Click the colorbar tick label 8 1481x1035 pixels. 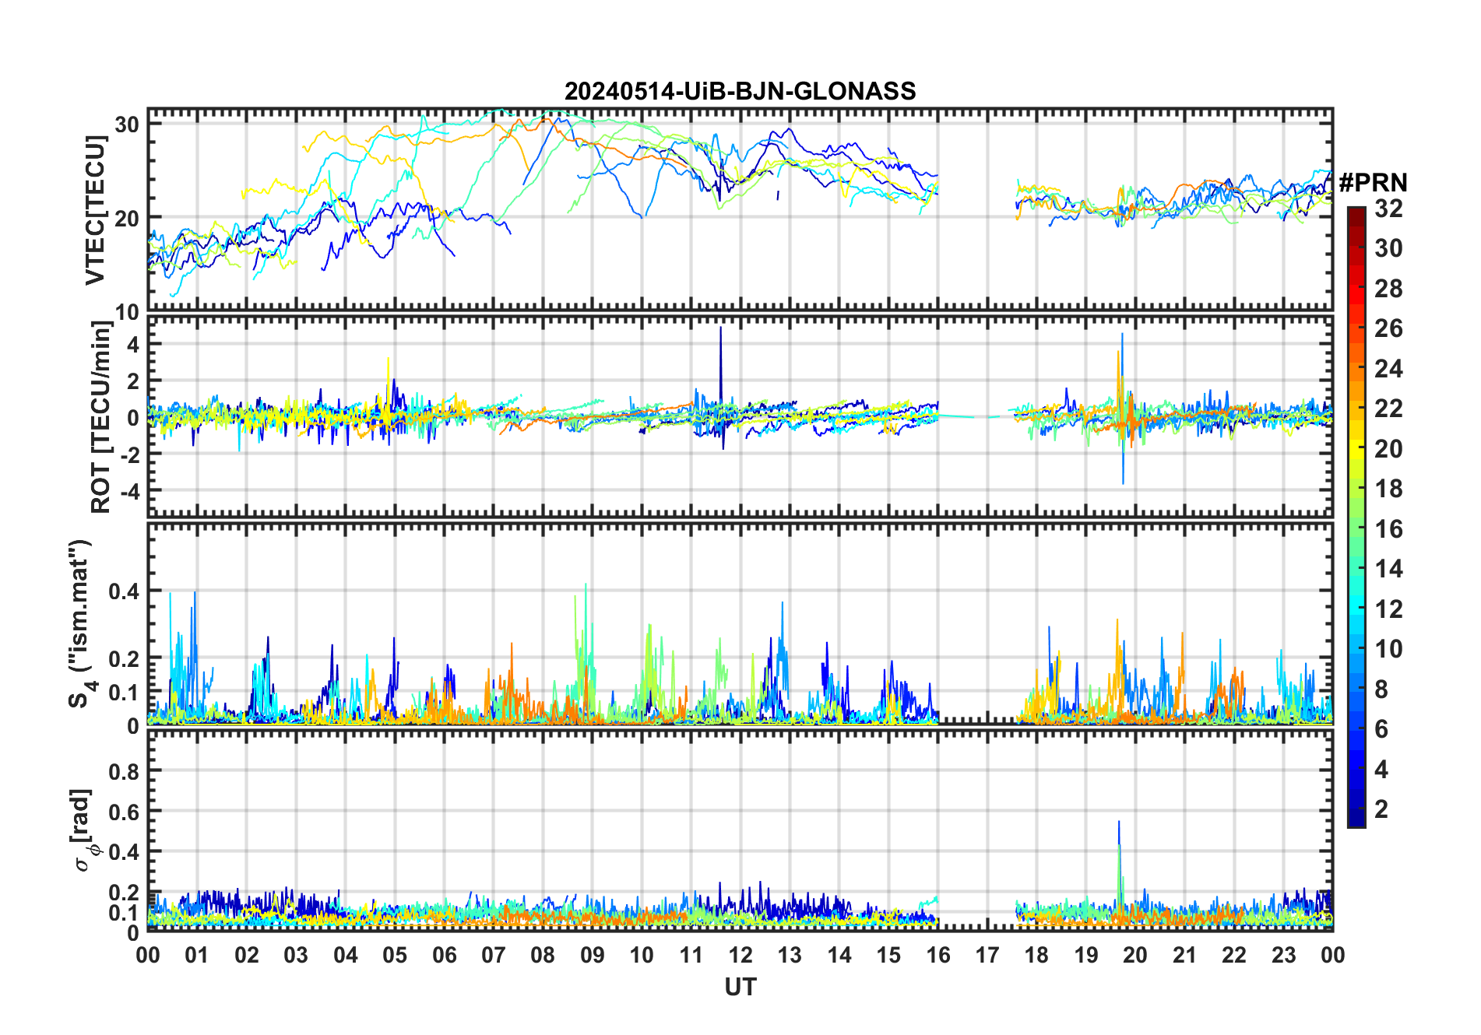[x=1381, y=689]
